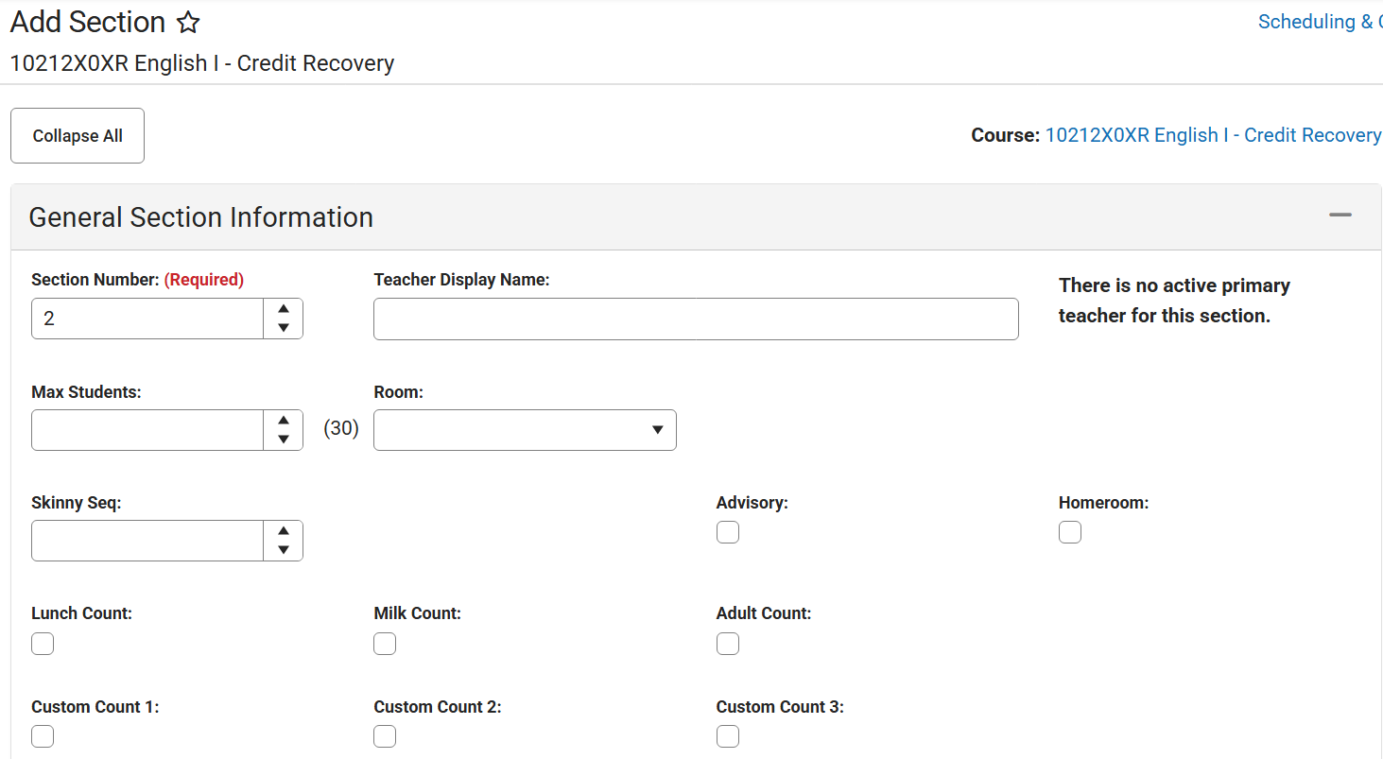Increment Max Students using up arrow
The image size is (1383, 759).
pos(284,420)
